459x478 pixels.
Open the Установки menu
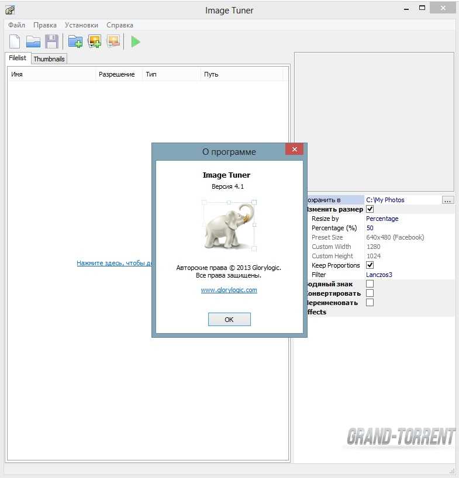click(81, 25)
